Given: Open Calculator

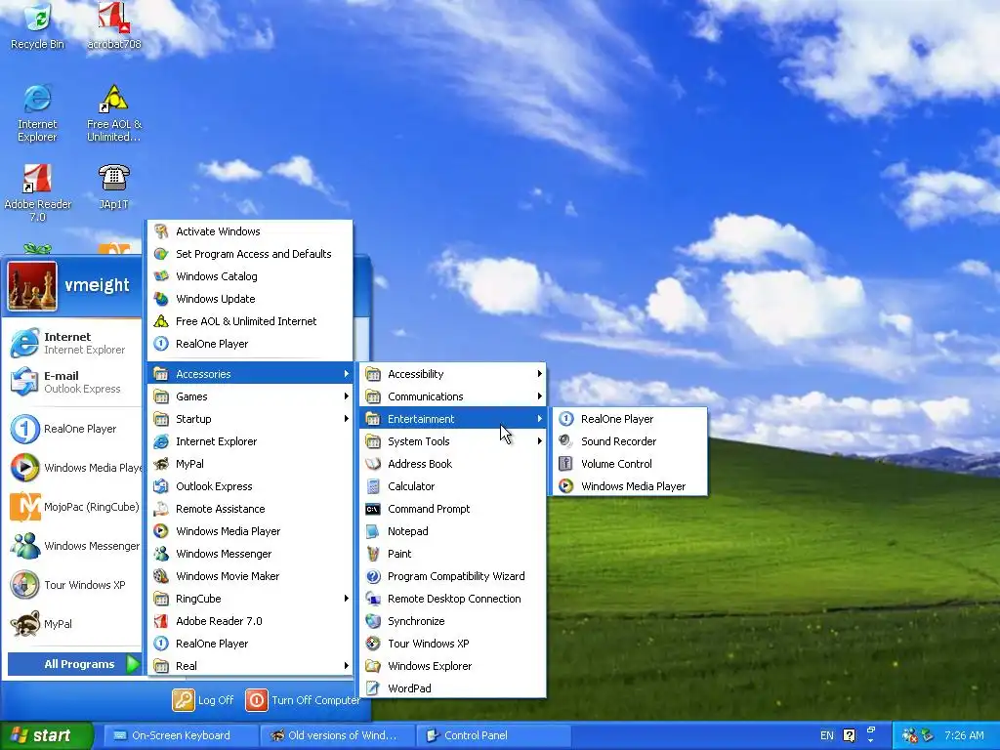Looking at the screenshot, I should (x=453, y=486).
